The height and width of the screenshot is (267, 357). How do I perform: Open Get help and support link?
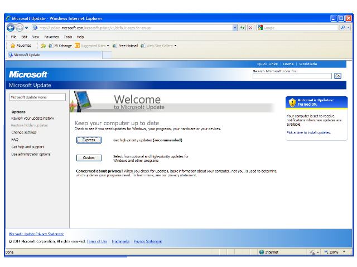pos(27,147)
